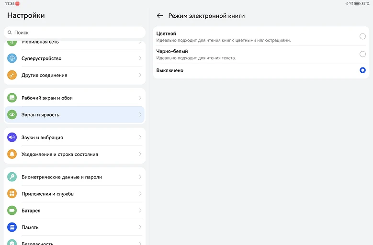Expand Экран и яркость via its chevron

[140, 115]
